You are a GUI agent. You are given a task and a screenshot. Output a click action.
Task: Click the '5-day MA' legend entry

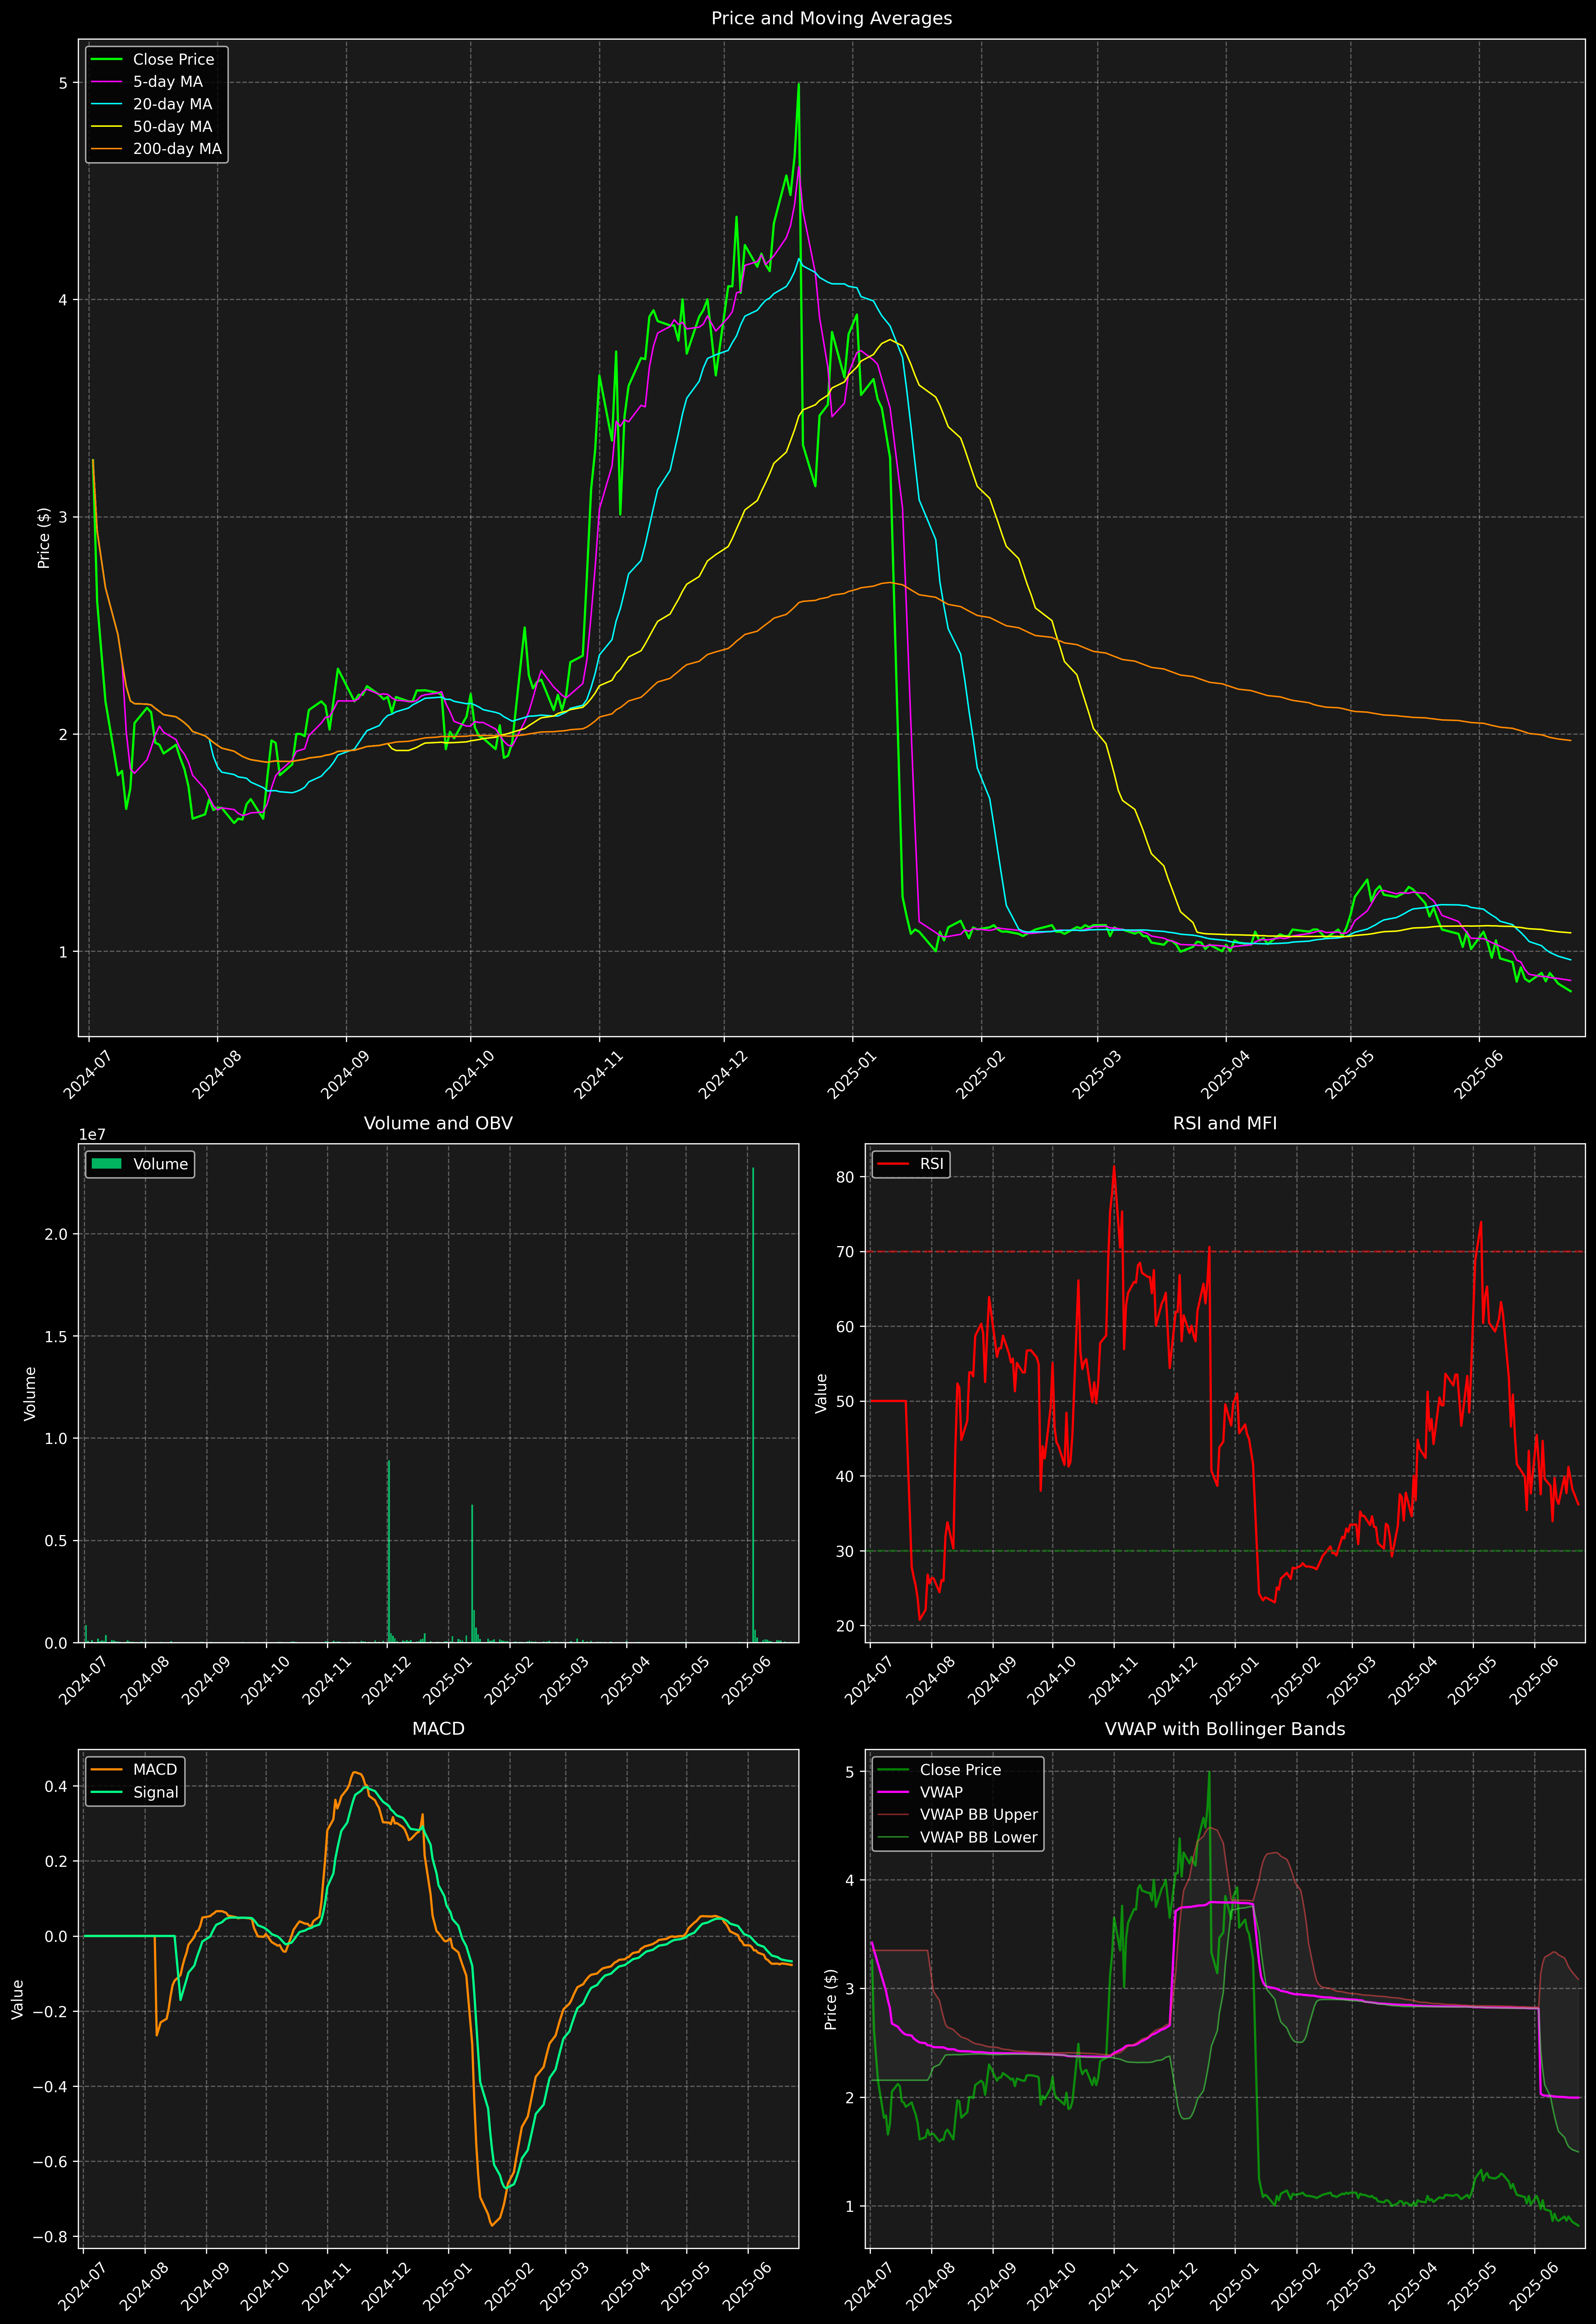(168, 82)
